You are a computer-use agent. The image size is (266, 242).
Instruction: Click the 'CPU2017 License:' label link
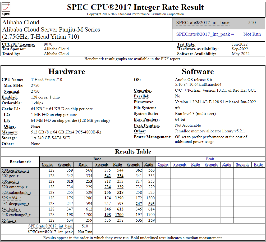point(19,44)
